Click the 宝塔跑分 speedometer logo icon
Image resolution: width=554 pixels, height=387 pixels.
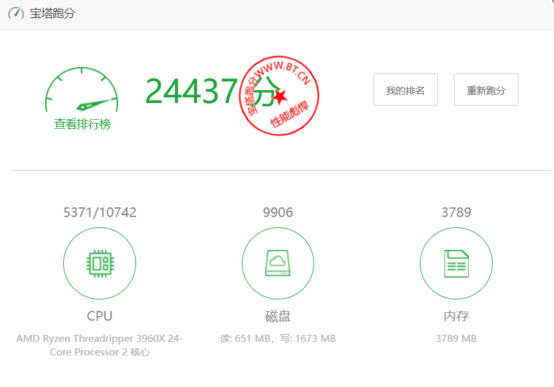click(x=16, y=13)
